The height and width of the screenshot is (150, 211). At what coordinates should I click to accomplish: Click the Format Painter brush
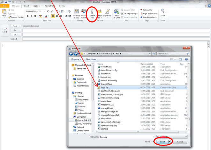pos(16,17)
